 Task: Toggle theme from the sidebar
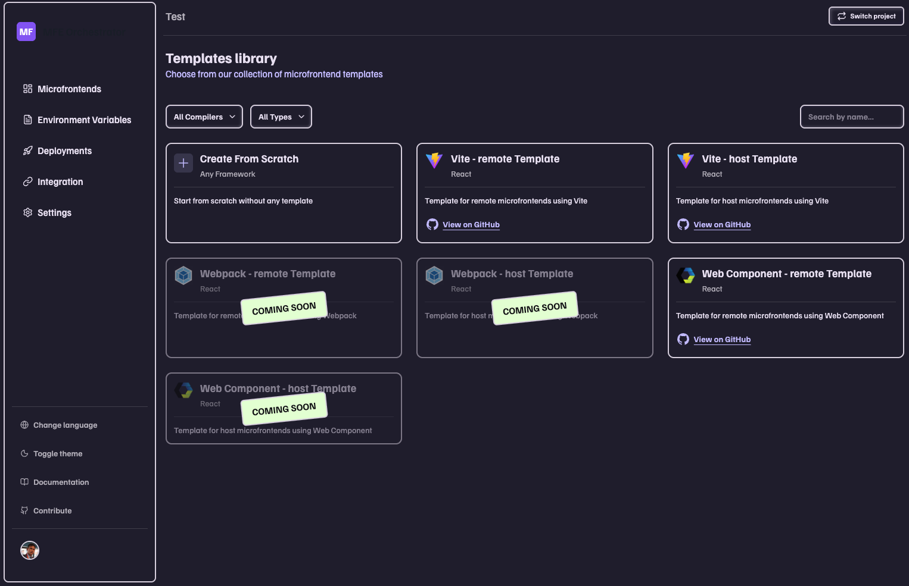58,454
